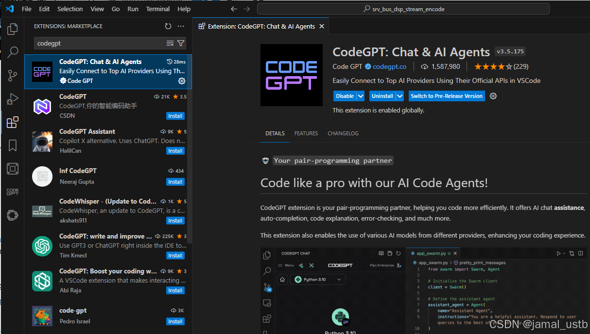The width and height of the screenshot is (590, 334).
Task: Install Tim Kmecl's CodeGPT extension
Action: pyautogui.click(x=175, y=255)
